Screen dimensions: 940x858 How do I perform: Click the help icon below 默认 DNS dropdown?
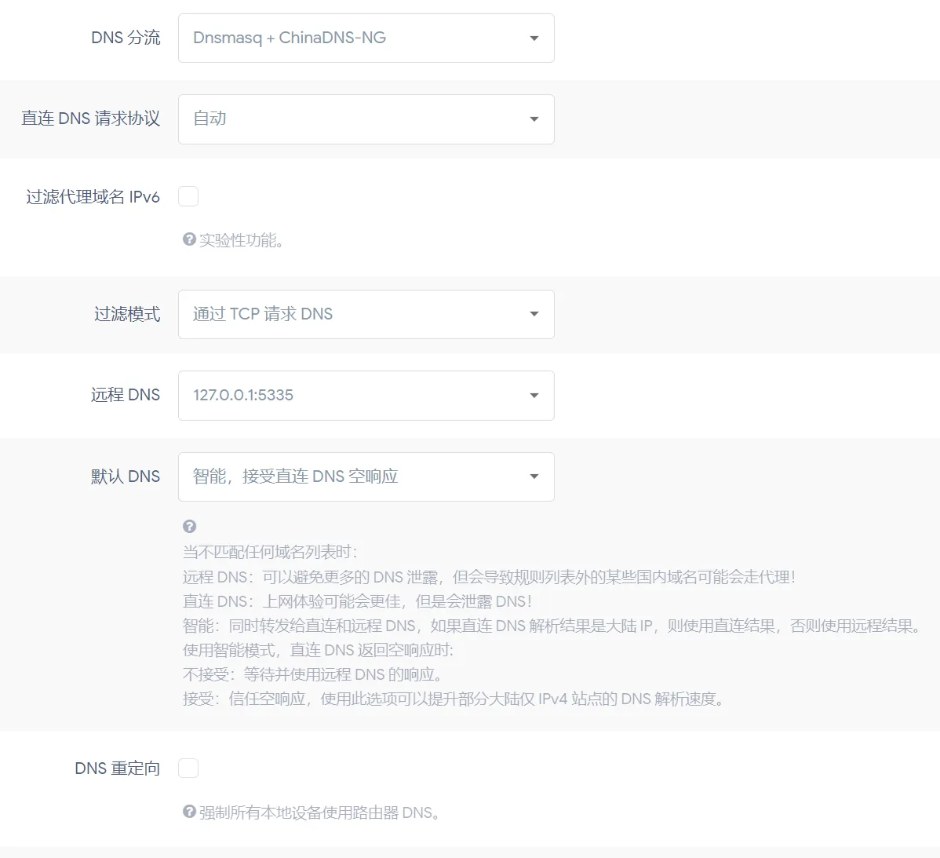[x=189, y=527]
